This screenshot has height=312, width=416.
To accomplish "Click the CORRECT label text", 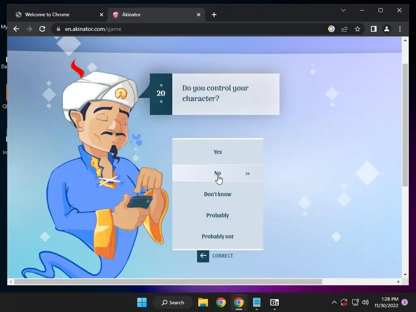I will 223,256.
